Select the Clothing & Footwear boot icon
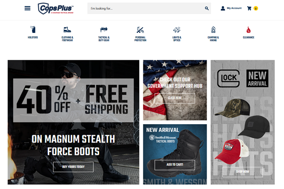The width and height of the screenshot is (284, 189). click(x=67, y=30)
